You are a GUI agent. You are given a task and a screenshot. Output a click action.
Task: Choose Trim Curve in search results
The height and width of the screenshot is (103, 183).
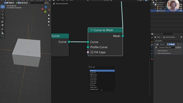[102, 77]
